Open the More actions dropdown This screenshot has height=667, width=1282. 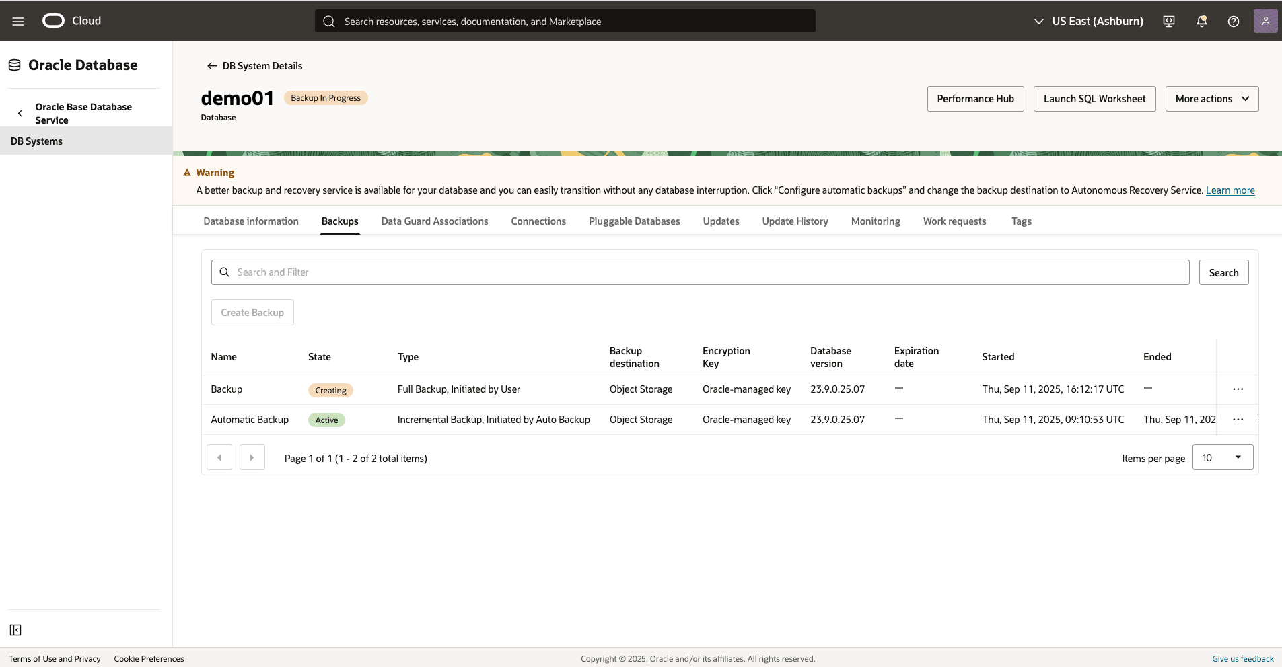pos(1211,98)
